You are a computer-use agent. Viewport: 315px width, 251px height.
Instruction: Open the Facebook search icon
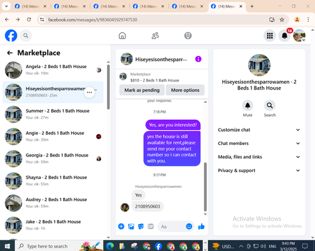coord(26,35)
